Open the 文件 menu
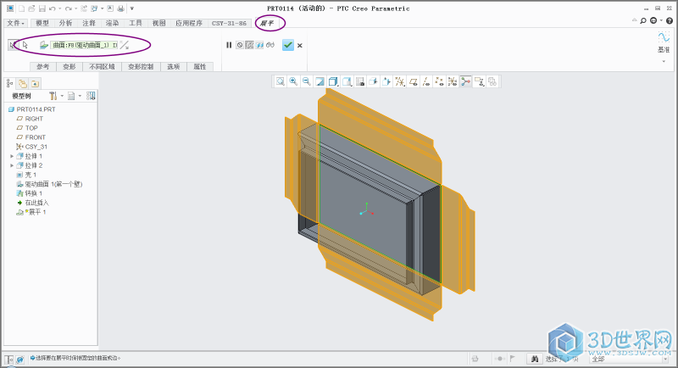 [15, 23]
